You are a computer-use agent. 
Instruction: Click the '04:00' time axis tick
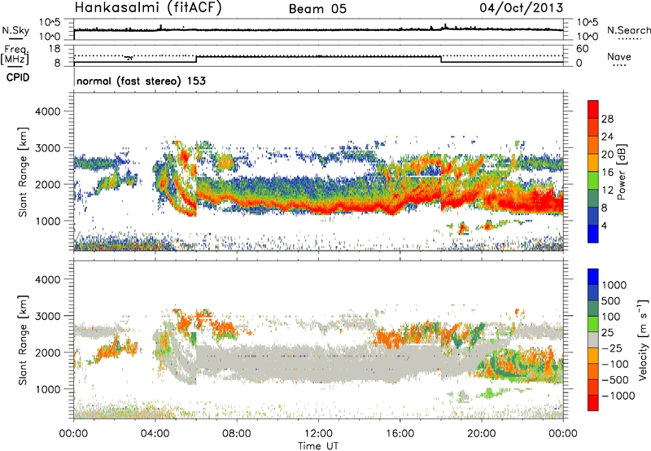[x=155, y=434]
